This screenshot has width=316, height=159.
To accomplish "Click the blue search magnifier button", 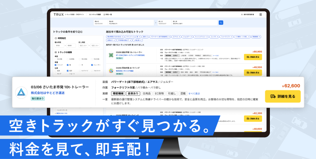I will [x=221, y=23].
